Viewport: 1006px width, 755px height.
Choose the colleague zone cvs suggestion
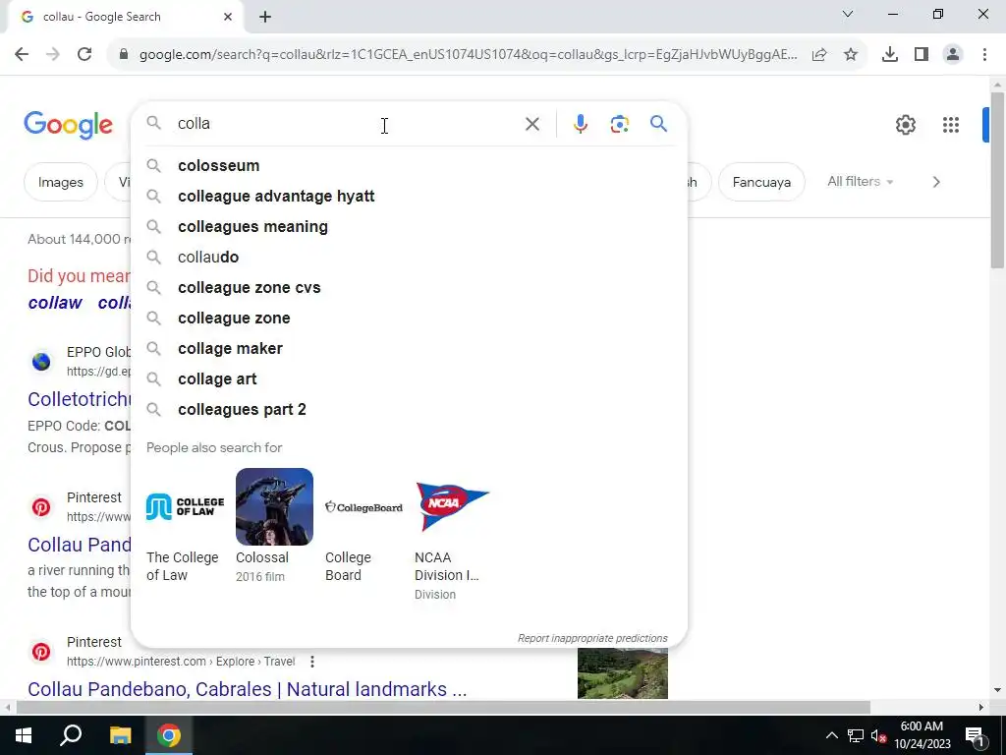pos(409,288)
